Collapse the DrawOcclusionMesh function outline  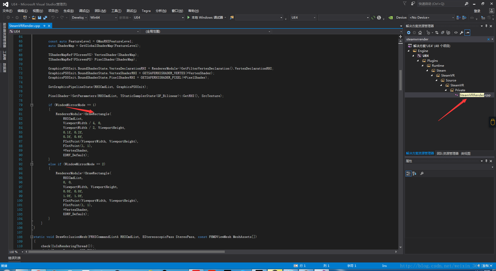[x=32, y=237]
